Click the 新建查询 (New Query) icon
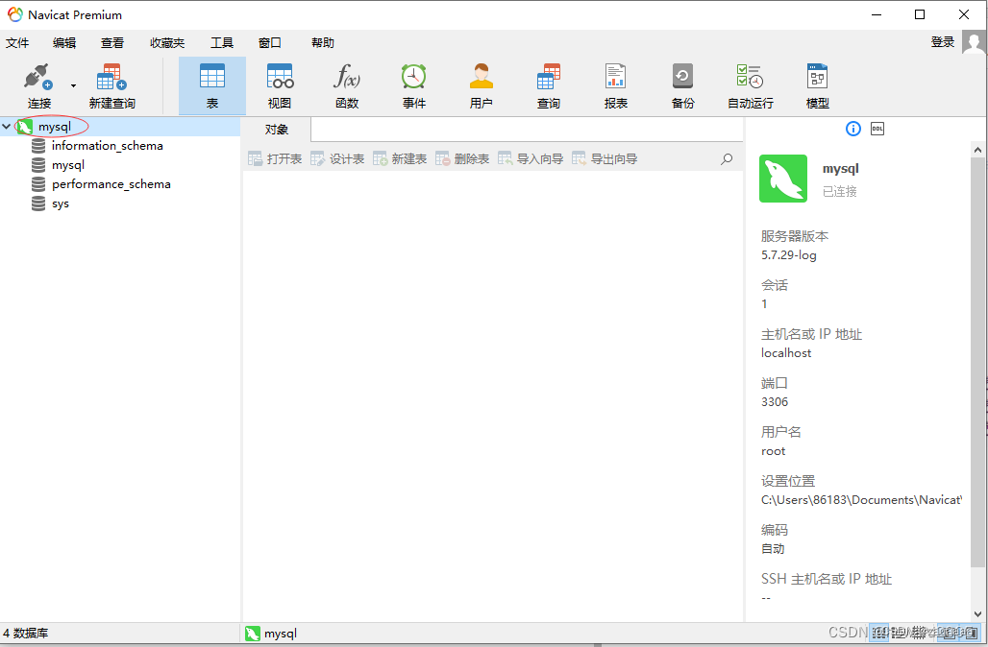988x647 pixels. (x=111, y=85)
